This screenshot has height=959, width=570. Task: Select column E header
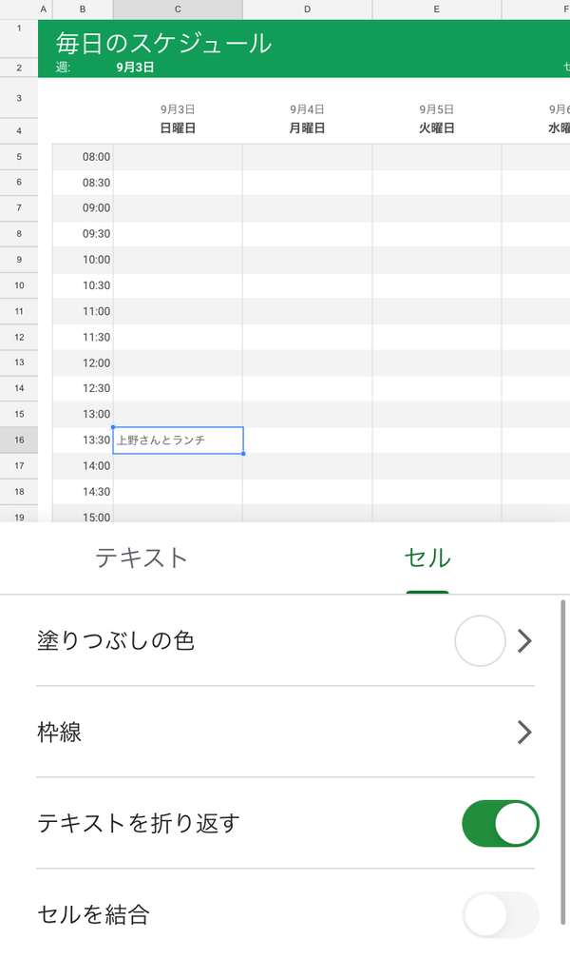pyautogui.click(x=437, y=10)
